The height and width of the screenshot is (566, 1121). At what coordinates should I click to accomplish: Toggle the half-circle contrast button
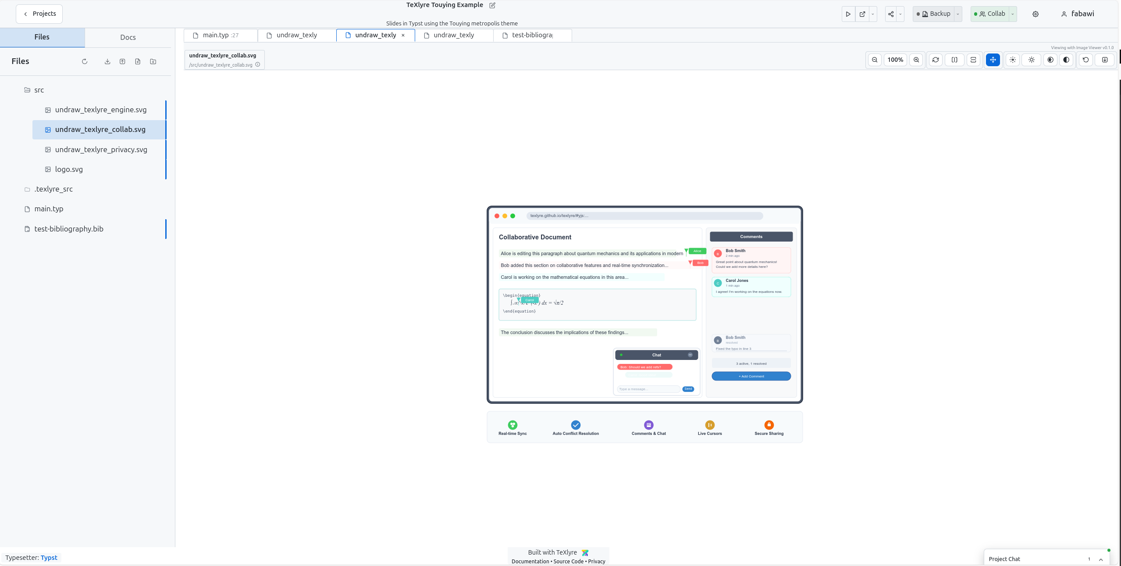(x=1066, y=60)
